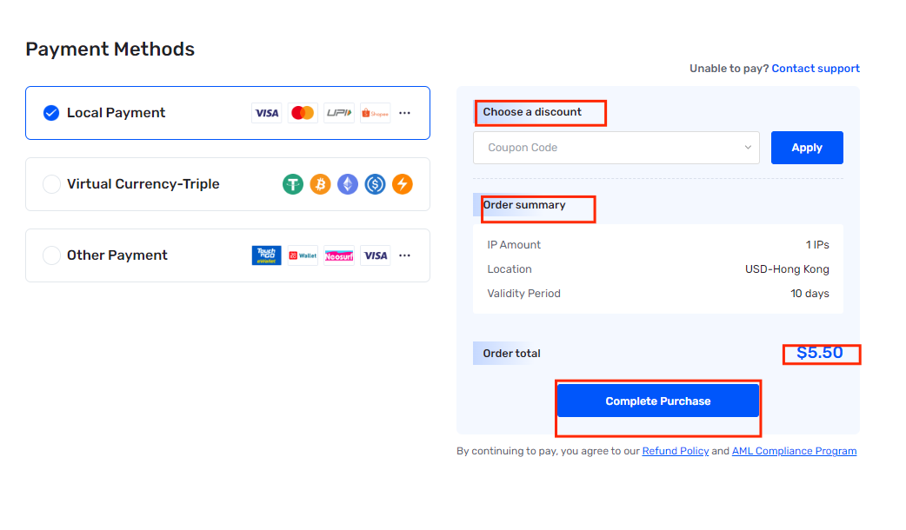Click the Ethereum coin icon
906x530 pixels.
348,184
